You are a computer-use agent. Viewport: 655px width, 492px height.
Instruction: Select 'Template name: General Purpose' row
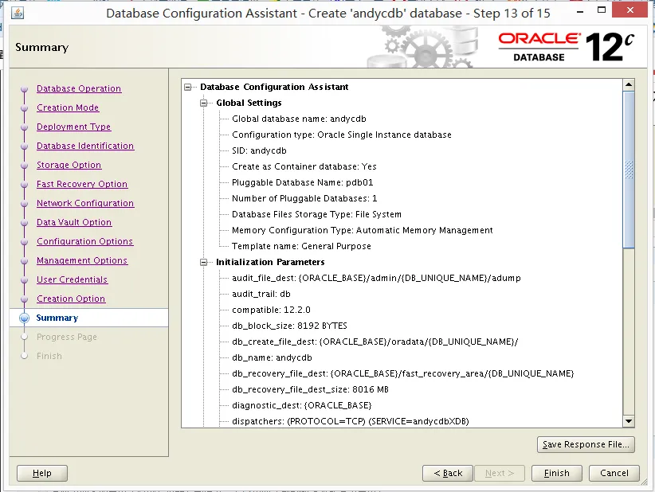(301, 246)
